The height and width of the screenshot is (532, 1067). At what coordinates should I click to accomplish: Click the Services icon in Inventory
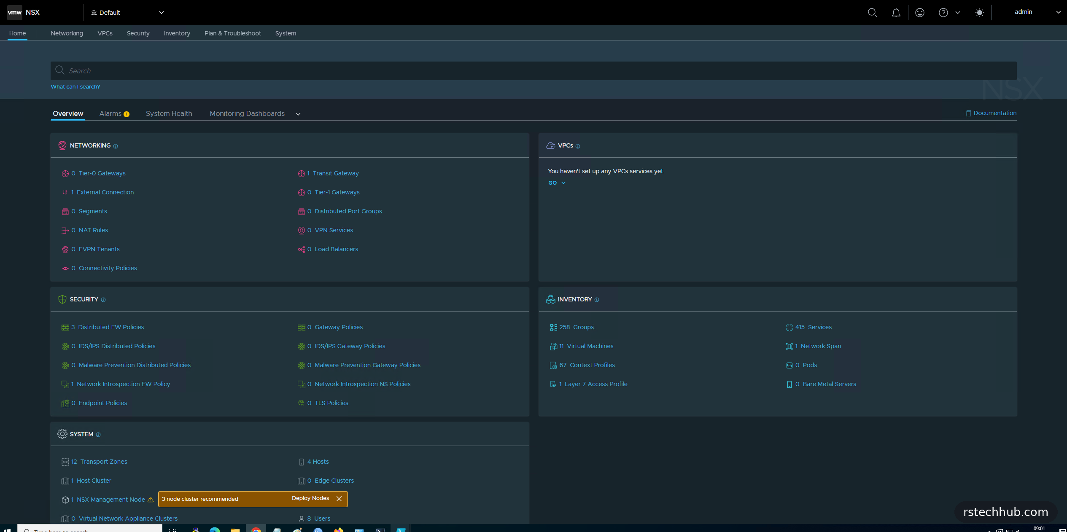coord(789,328)
